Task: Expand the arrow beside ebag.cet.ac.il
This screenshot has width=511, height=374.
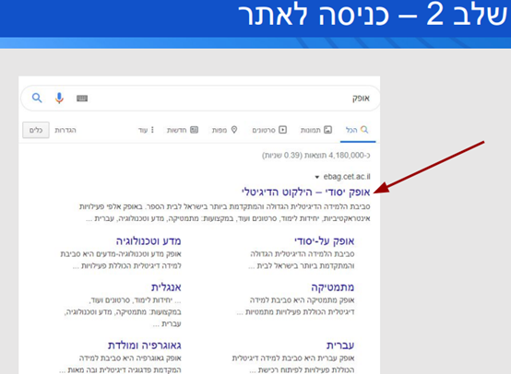Action: click(x=316, y=177)
